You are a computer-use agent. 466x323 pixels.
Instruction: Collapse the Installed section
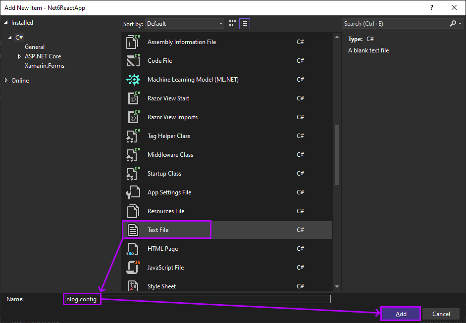(x=5, y=23)
